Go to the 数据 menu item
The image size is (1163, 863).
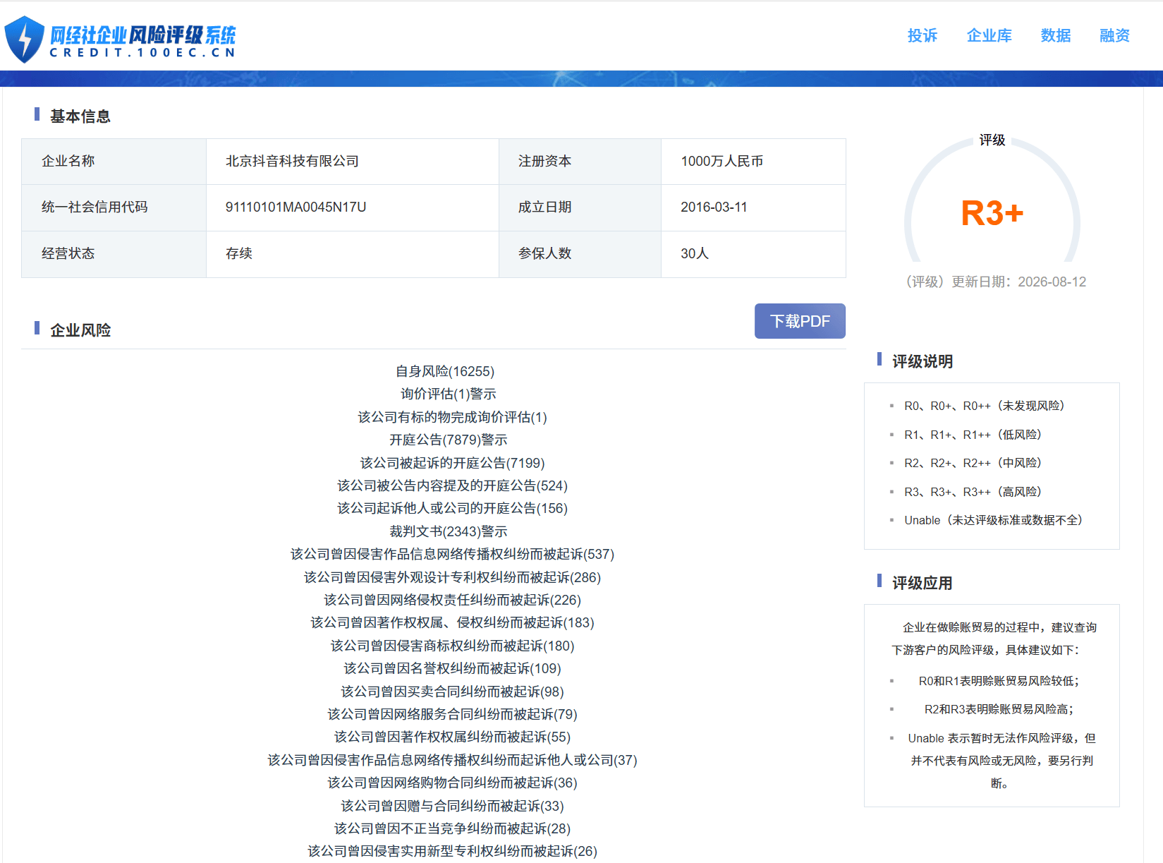(x=1056, y=35)
